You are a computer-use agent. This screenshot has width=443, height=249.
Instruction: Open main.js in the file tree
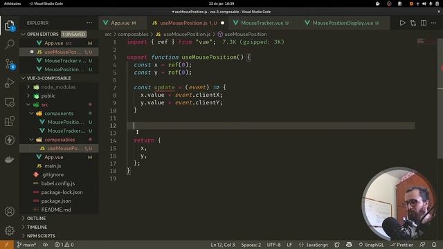[59, 166]
